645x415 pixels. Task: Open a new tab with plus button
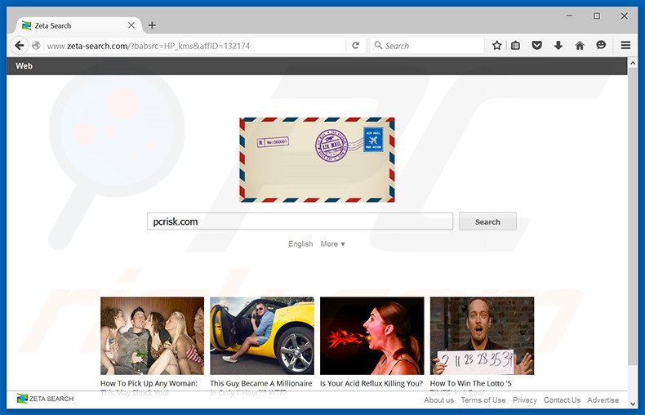[152, 25]
